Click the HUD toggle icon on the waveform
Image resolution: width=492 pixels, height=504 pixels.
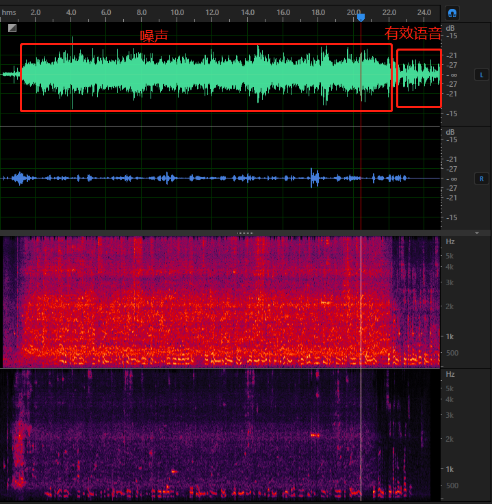12,28
